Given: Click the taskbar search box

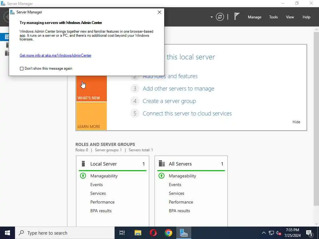Looking at the screenshot, I should (x=65, y=233).
